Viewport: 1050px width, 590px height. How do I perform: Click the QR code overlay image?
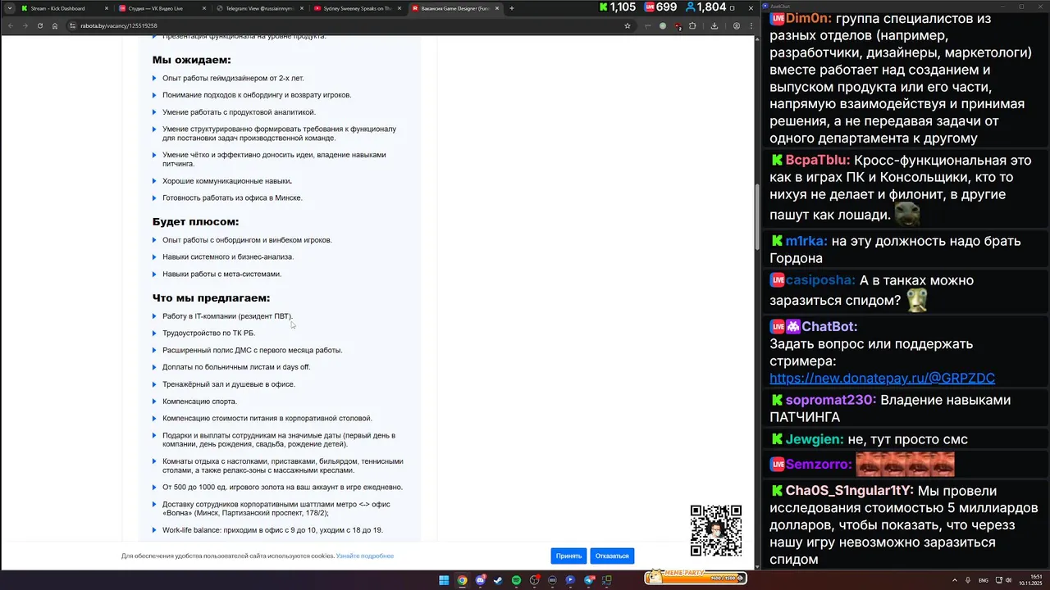click(715, 531)
